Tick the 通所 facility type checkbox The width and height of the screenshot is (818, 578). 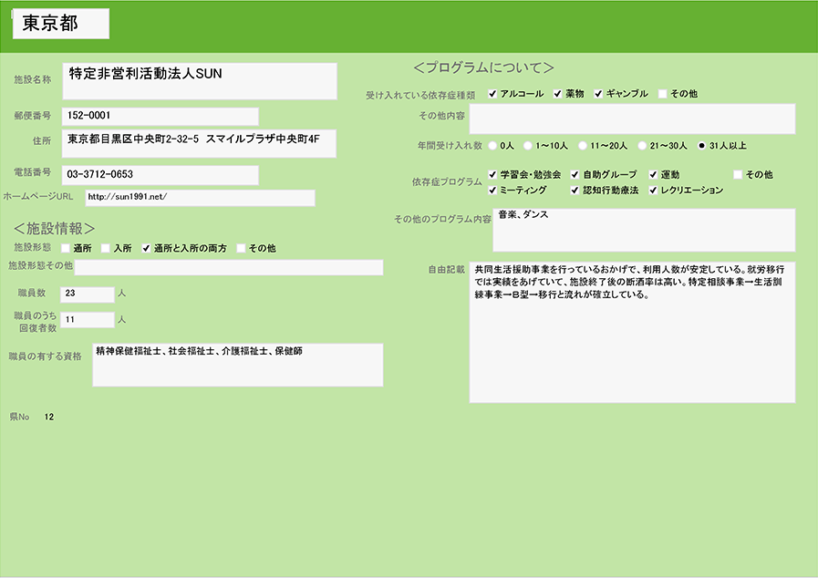pyautogui.click(x=66, y=248)
